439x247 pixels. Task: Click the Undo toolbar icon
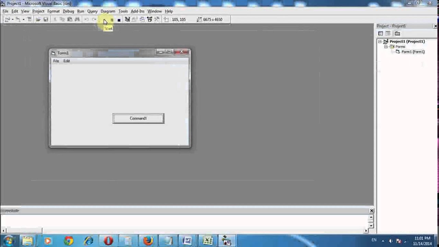pyautogui.click(x=86, y=20)
